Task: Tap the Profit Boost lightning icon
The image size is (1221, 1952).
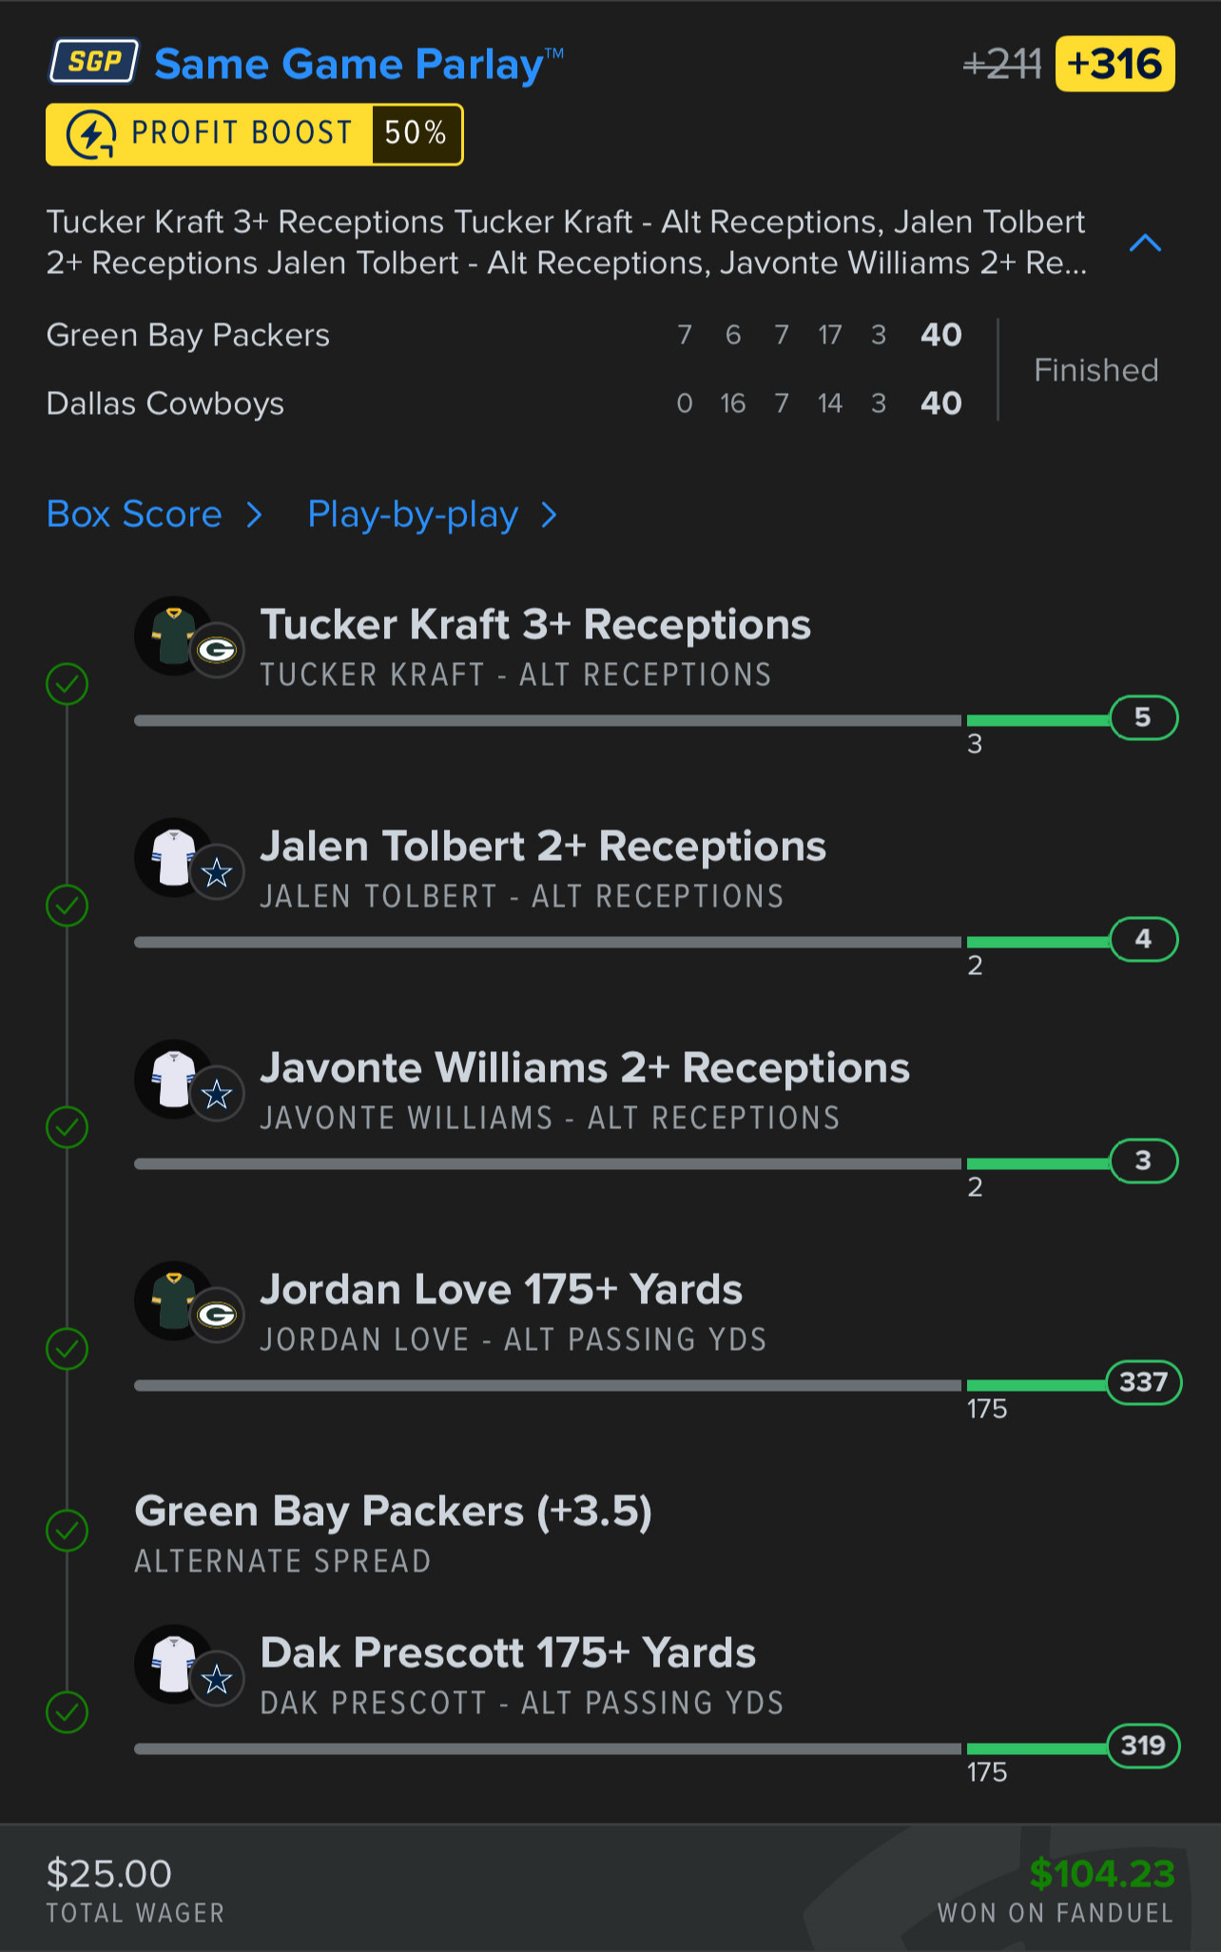Action: coord(91,134)
